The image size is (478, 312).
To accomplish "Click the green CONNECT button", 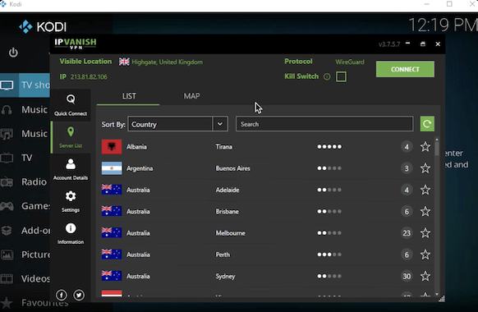I will [405, 69].
